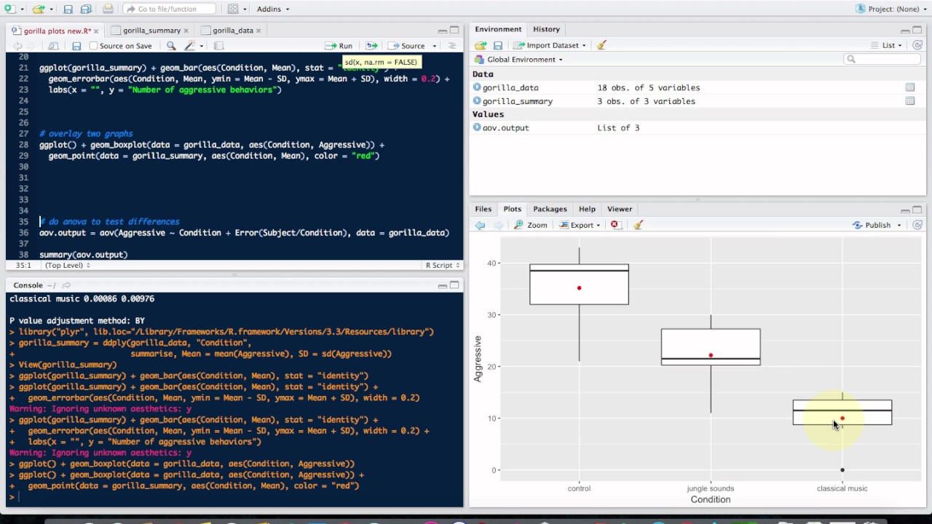The width and height of the screenshot is (932, 524).
Task: Open the New File dropdown arrow
Action: coord(22,9)
